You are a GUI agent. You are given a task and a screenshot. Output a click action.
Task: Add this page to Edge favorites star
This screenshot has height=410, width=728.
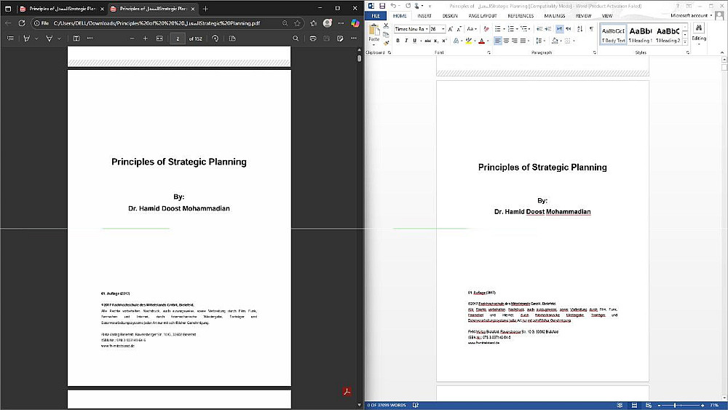pos(297,23)
